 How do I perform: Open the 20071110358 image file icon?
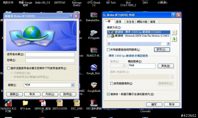(59, 103)
